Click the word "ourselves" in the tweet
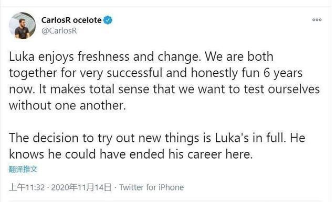The width and height of the screenshot is (336, 202). click(x=294, y=89)
